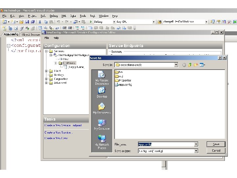This screenshot has height=178, width=237.
Task: Click the Cancel button in Save As dialog
Action: point(216,151)
